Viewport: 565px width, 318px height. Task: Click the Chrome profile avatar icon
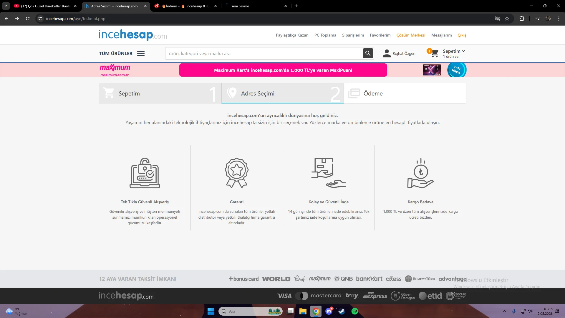coord(548,19)
